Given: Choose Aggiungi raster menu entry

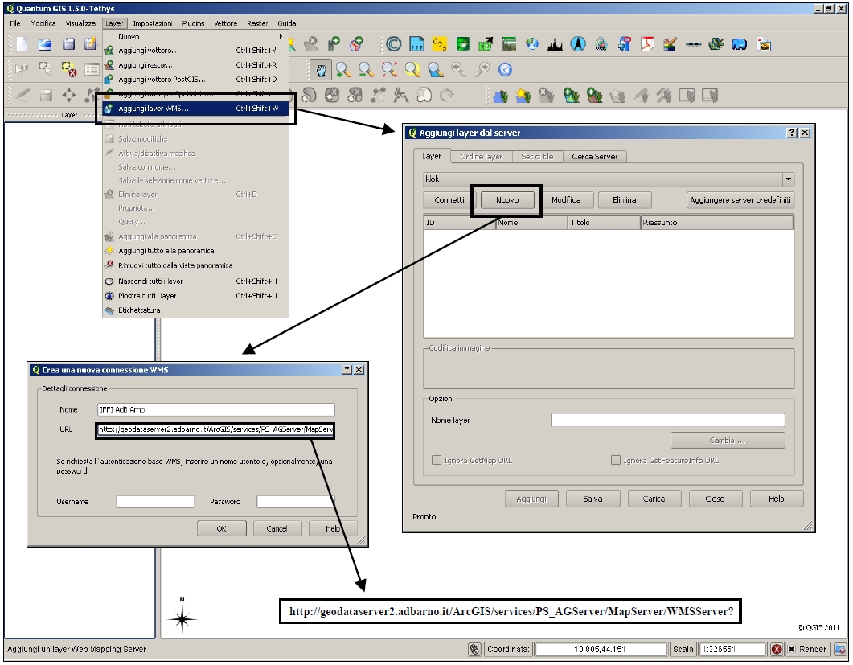Looking at the screenshot, I should [196, 65].
